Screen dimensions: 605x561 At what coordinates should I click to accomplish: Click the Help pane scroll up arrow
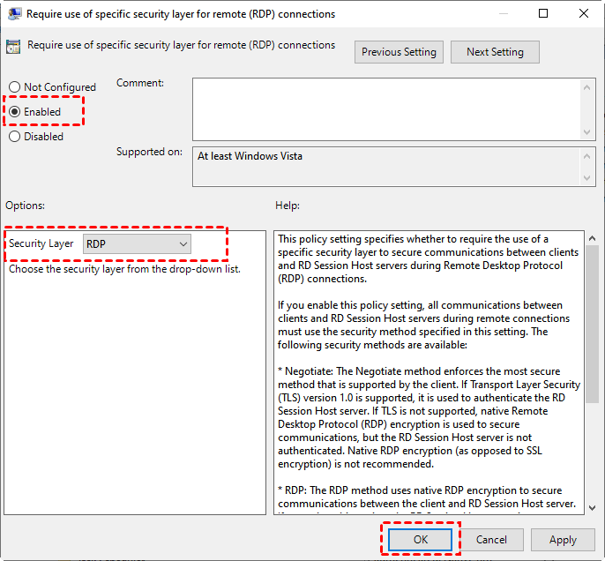pyautogui.click(x=592, y=238)
